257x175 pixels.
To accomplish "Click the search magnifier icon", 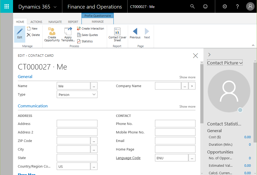I will [x=193, y=7].
